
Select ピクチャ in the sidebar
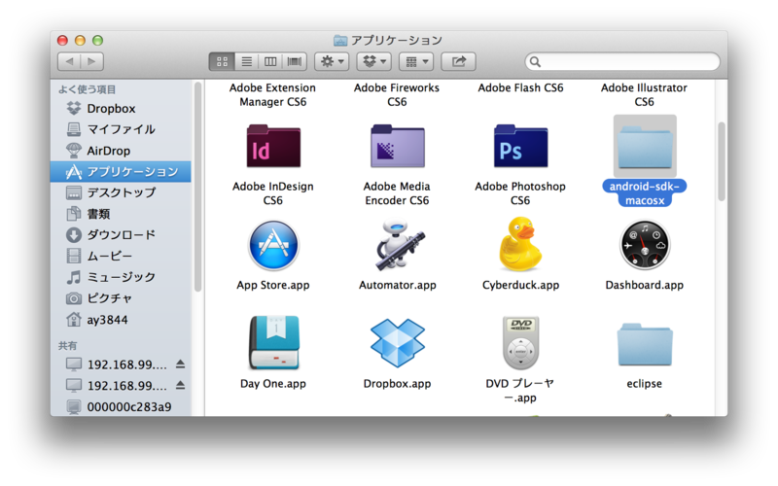(x=121, y=298)
